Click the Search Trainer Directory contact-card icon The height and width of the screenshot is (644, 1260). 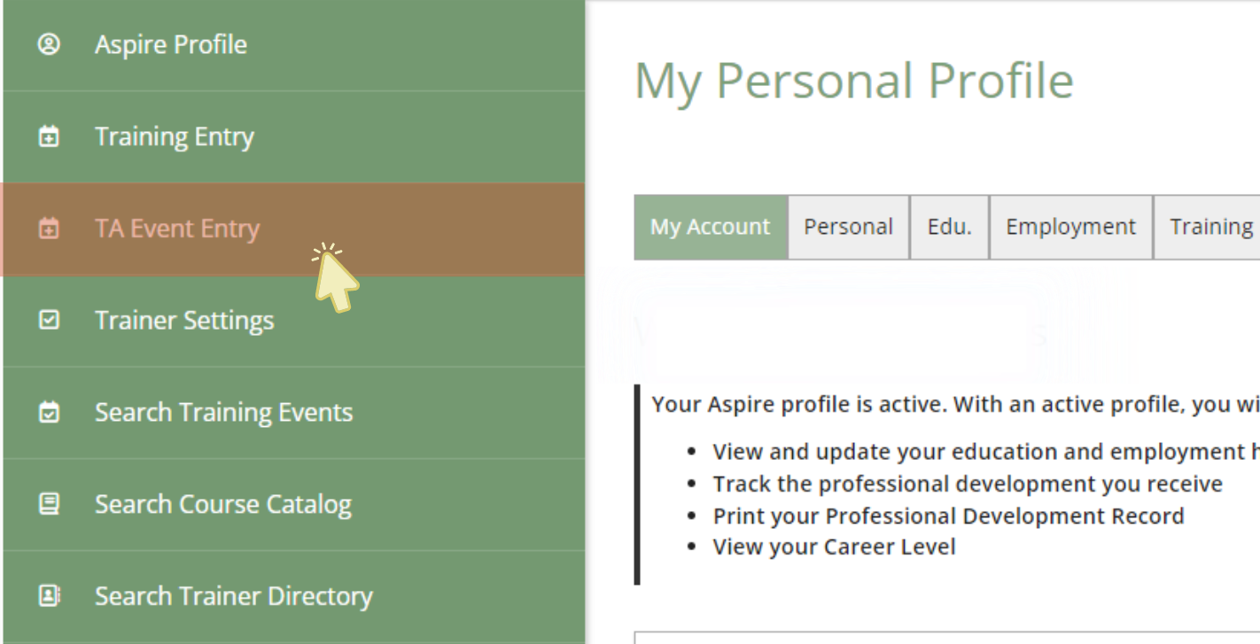[49, 596]
